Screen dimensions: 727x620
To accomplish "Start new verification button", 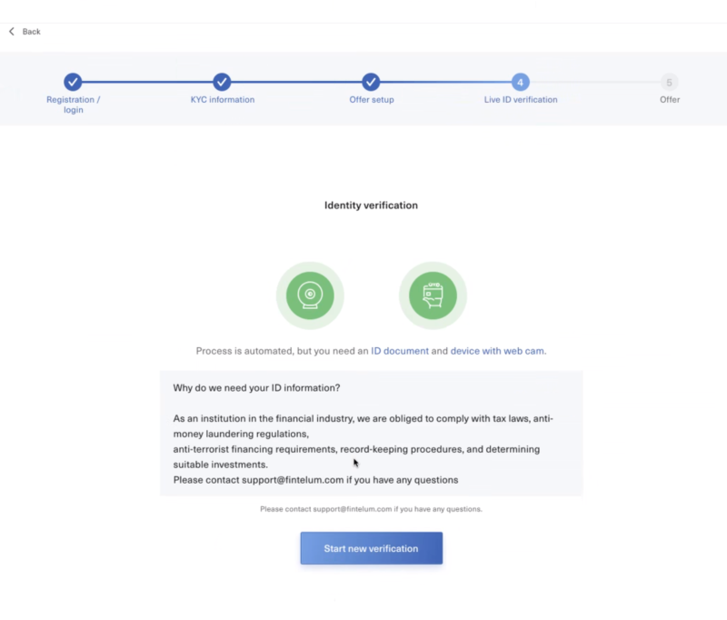I will 372,548.
